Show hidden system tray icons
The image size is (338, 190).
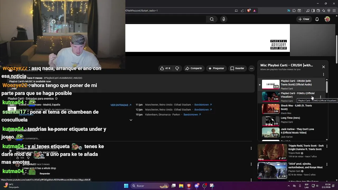coord(289,186)
